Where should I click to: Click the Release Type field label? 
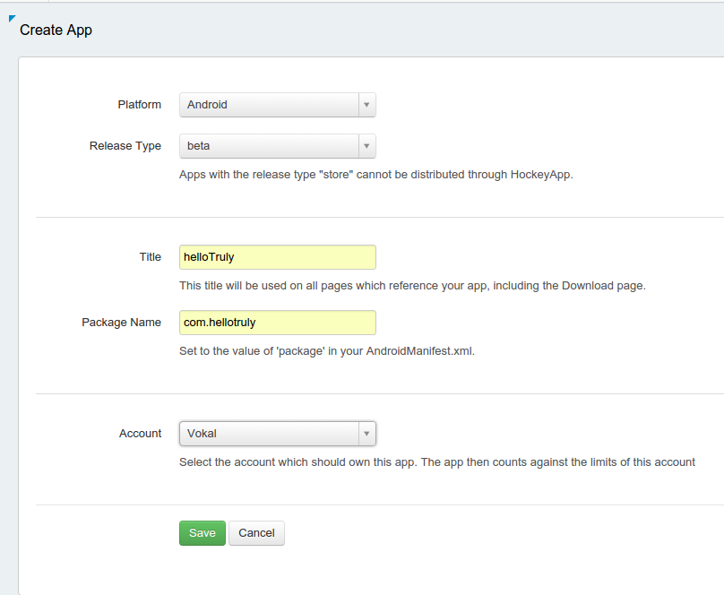[125, 146]
